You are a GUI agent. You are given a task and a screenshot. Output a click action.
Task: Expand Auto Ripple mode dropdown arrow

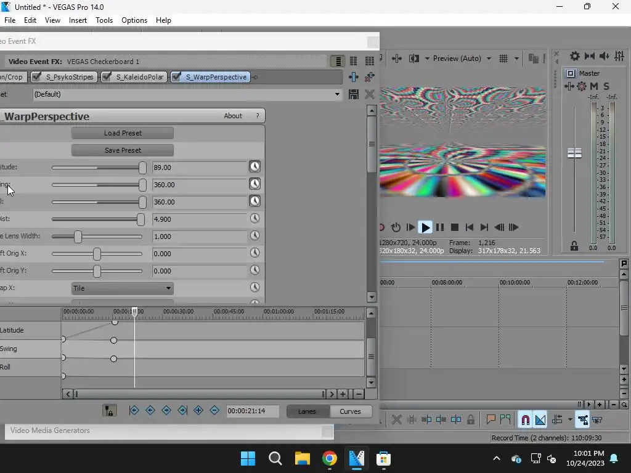pyautogui.click(x=570, y=419)
